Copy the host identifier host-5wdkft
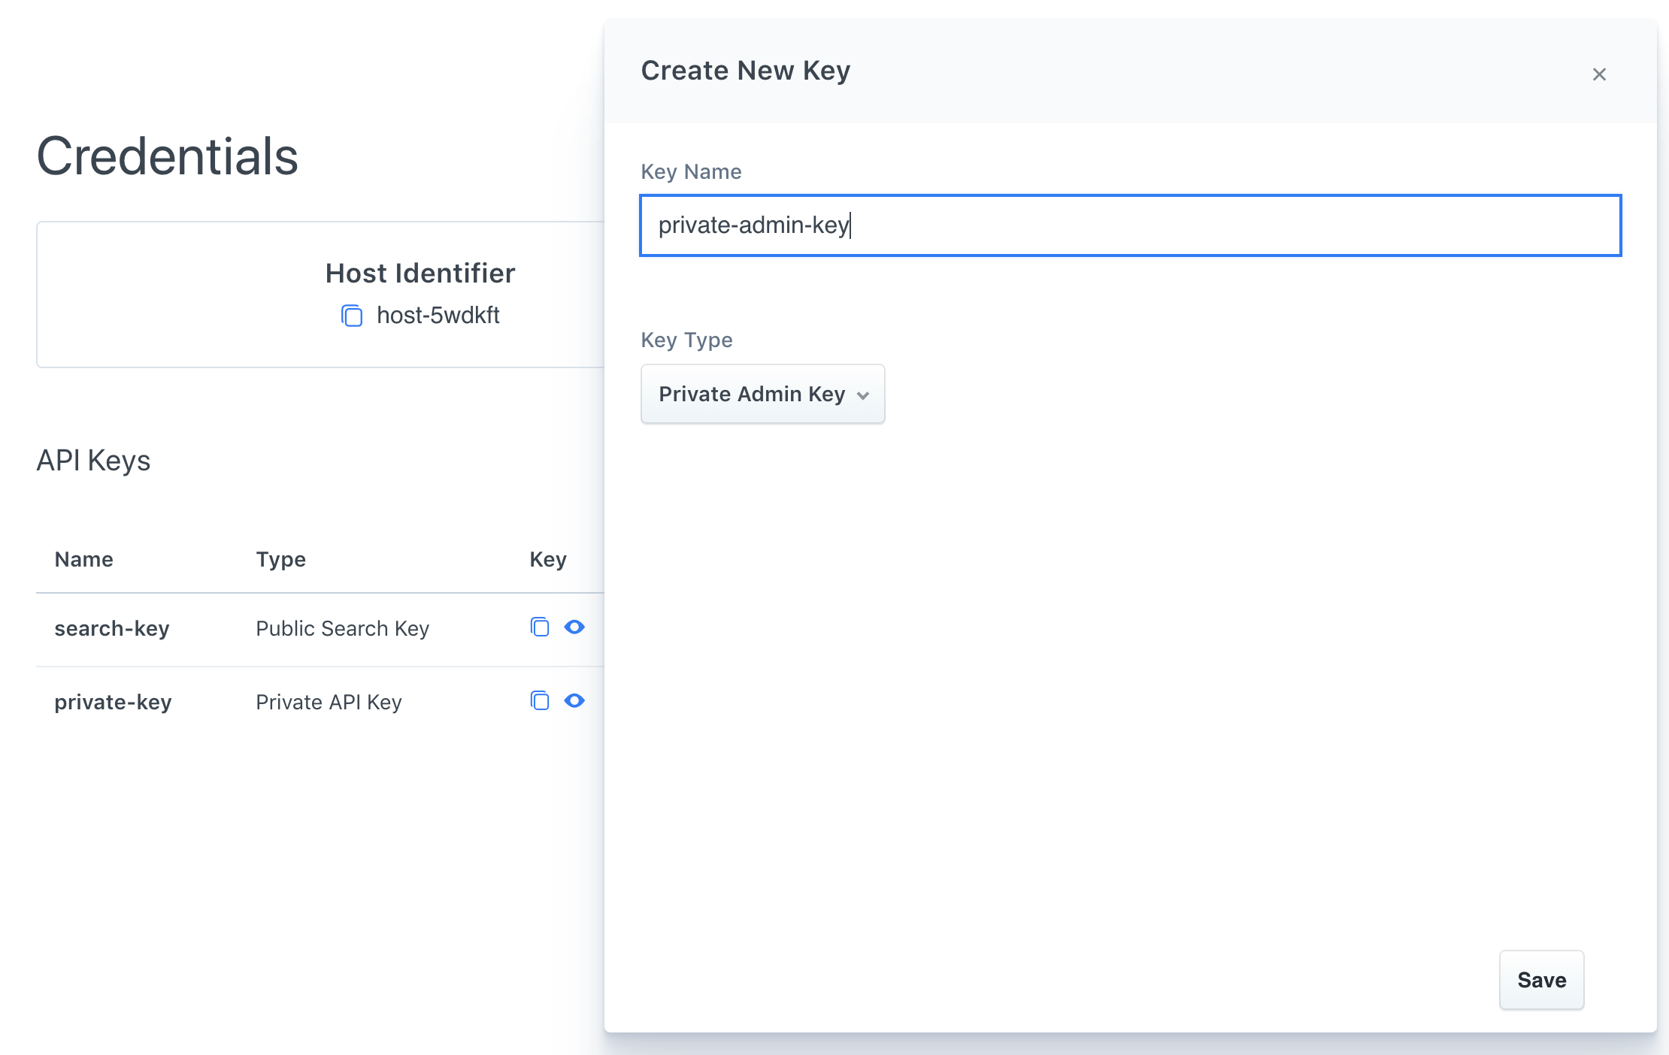Viewport: 1669px width, 1055px height. tap(353, 316)
